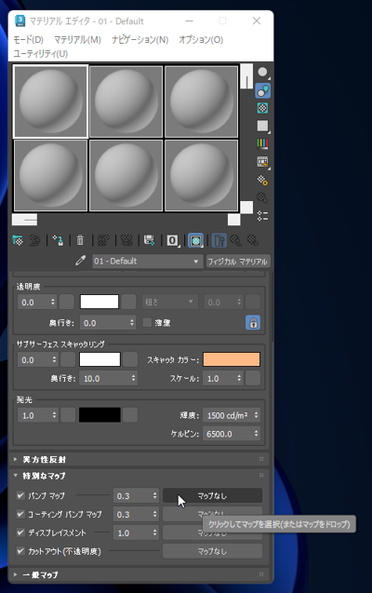The width and height of the screenshot is (372, 593).
Task: Click the バンプ マップ 0.3 spinner arrows
Action: 154,495
